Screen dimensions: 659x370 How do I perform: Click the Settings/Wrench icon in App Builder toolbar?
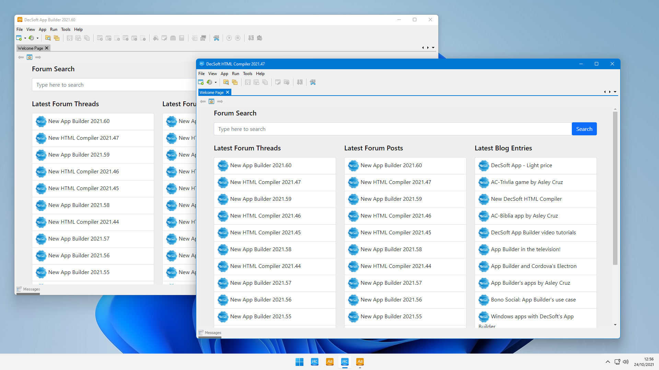coord(216,38)
